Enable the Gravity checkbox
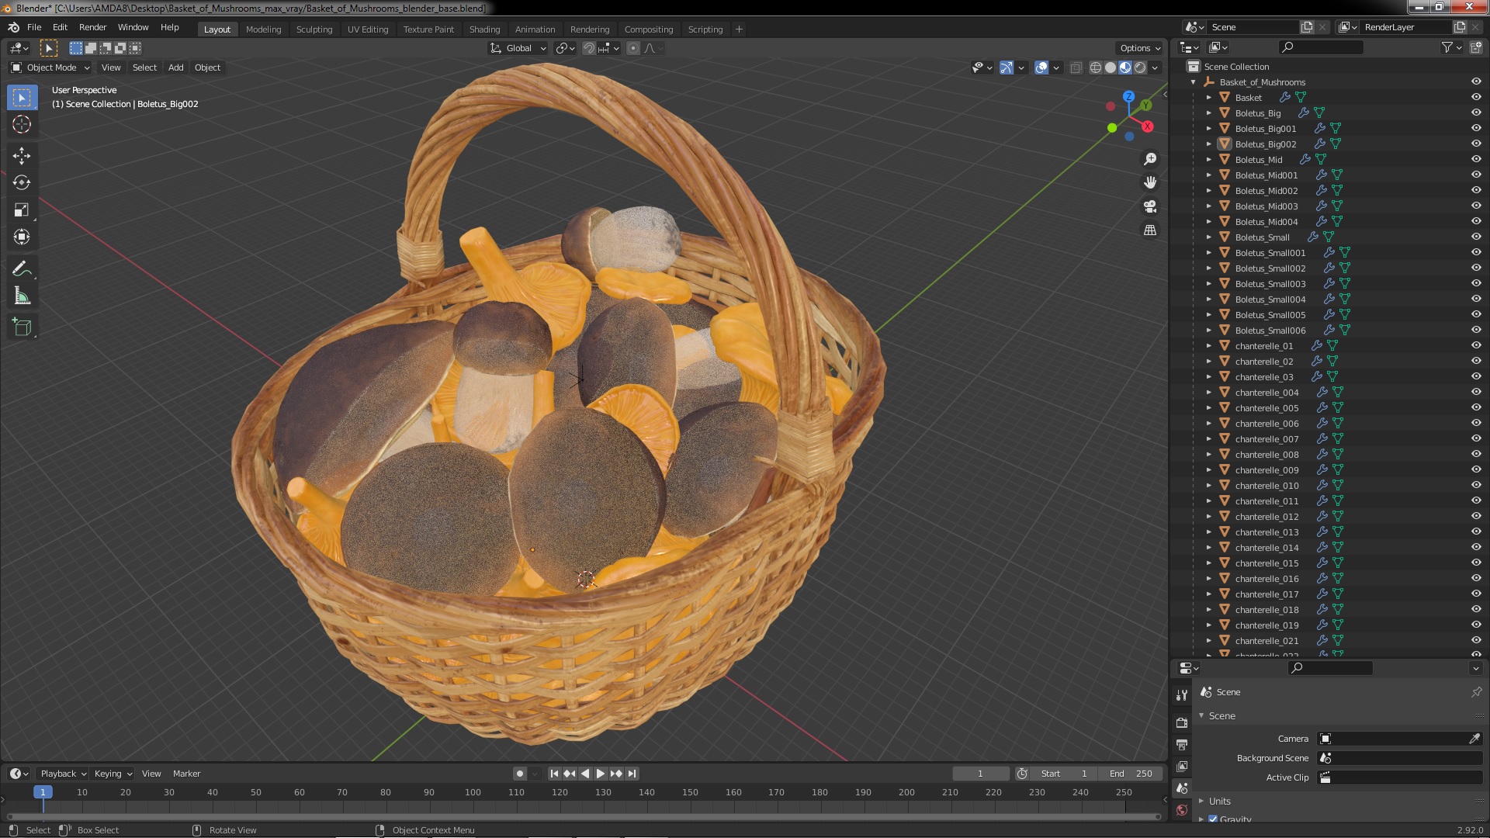This screenshot has width=1490, height=838. (x=1213, y=819)
